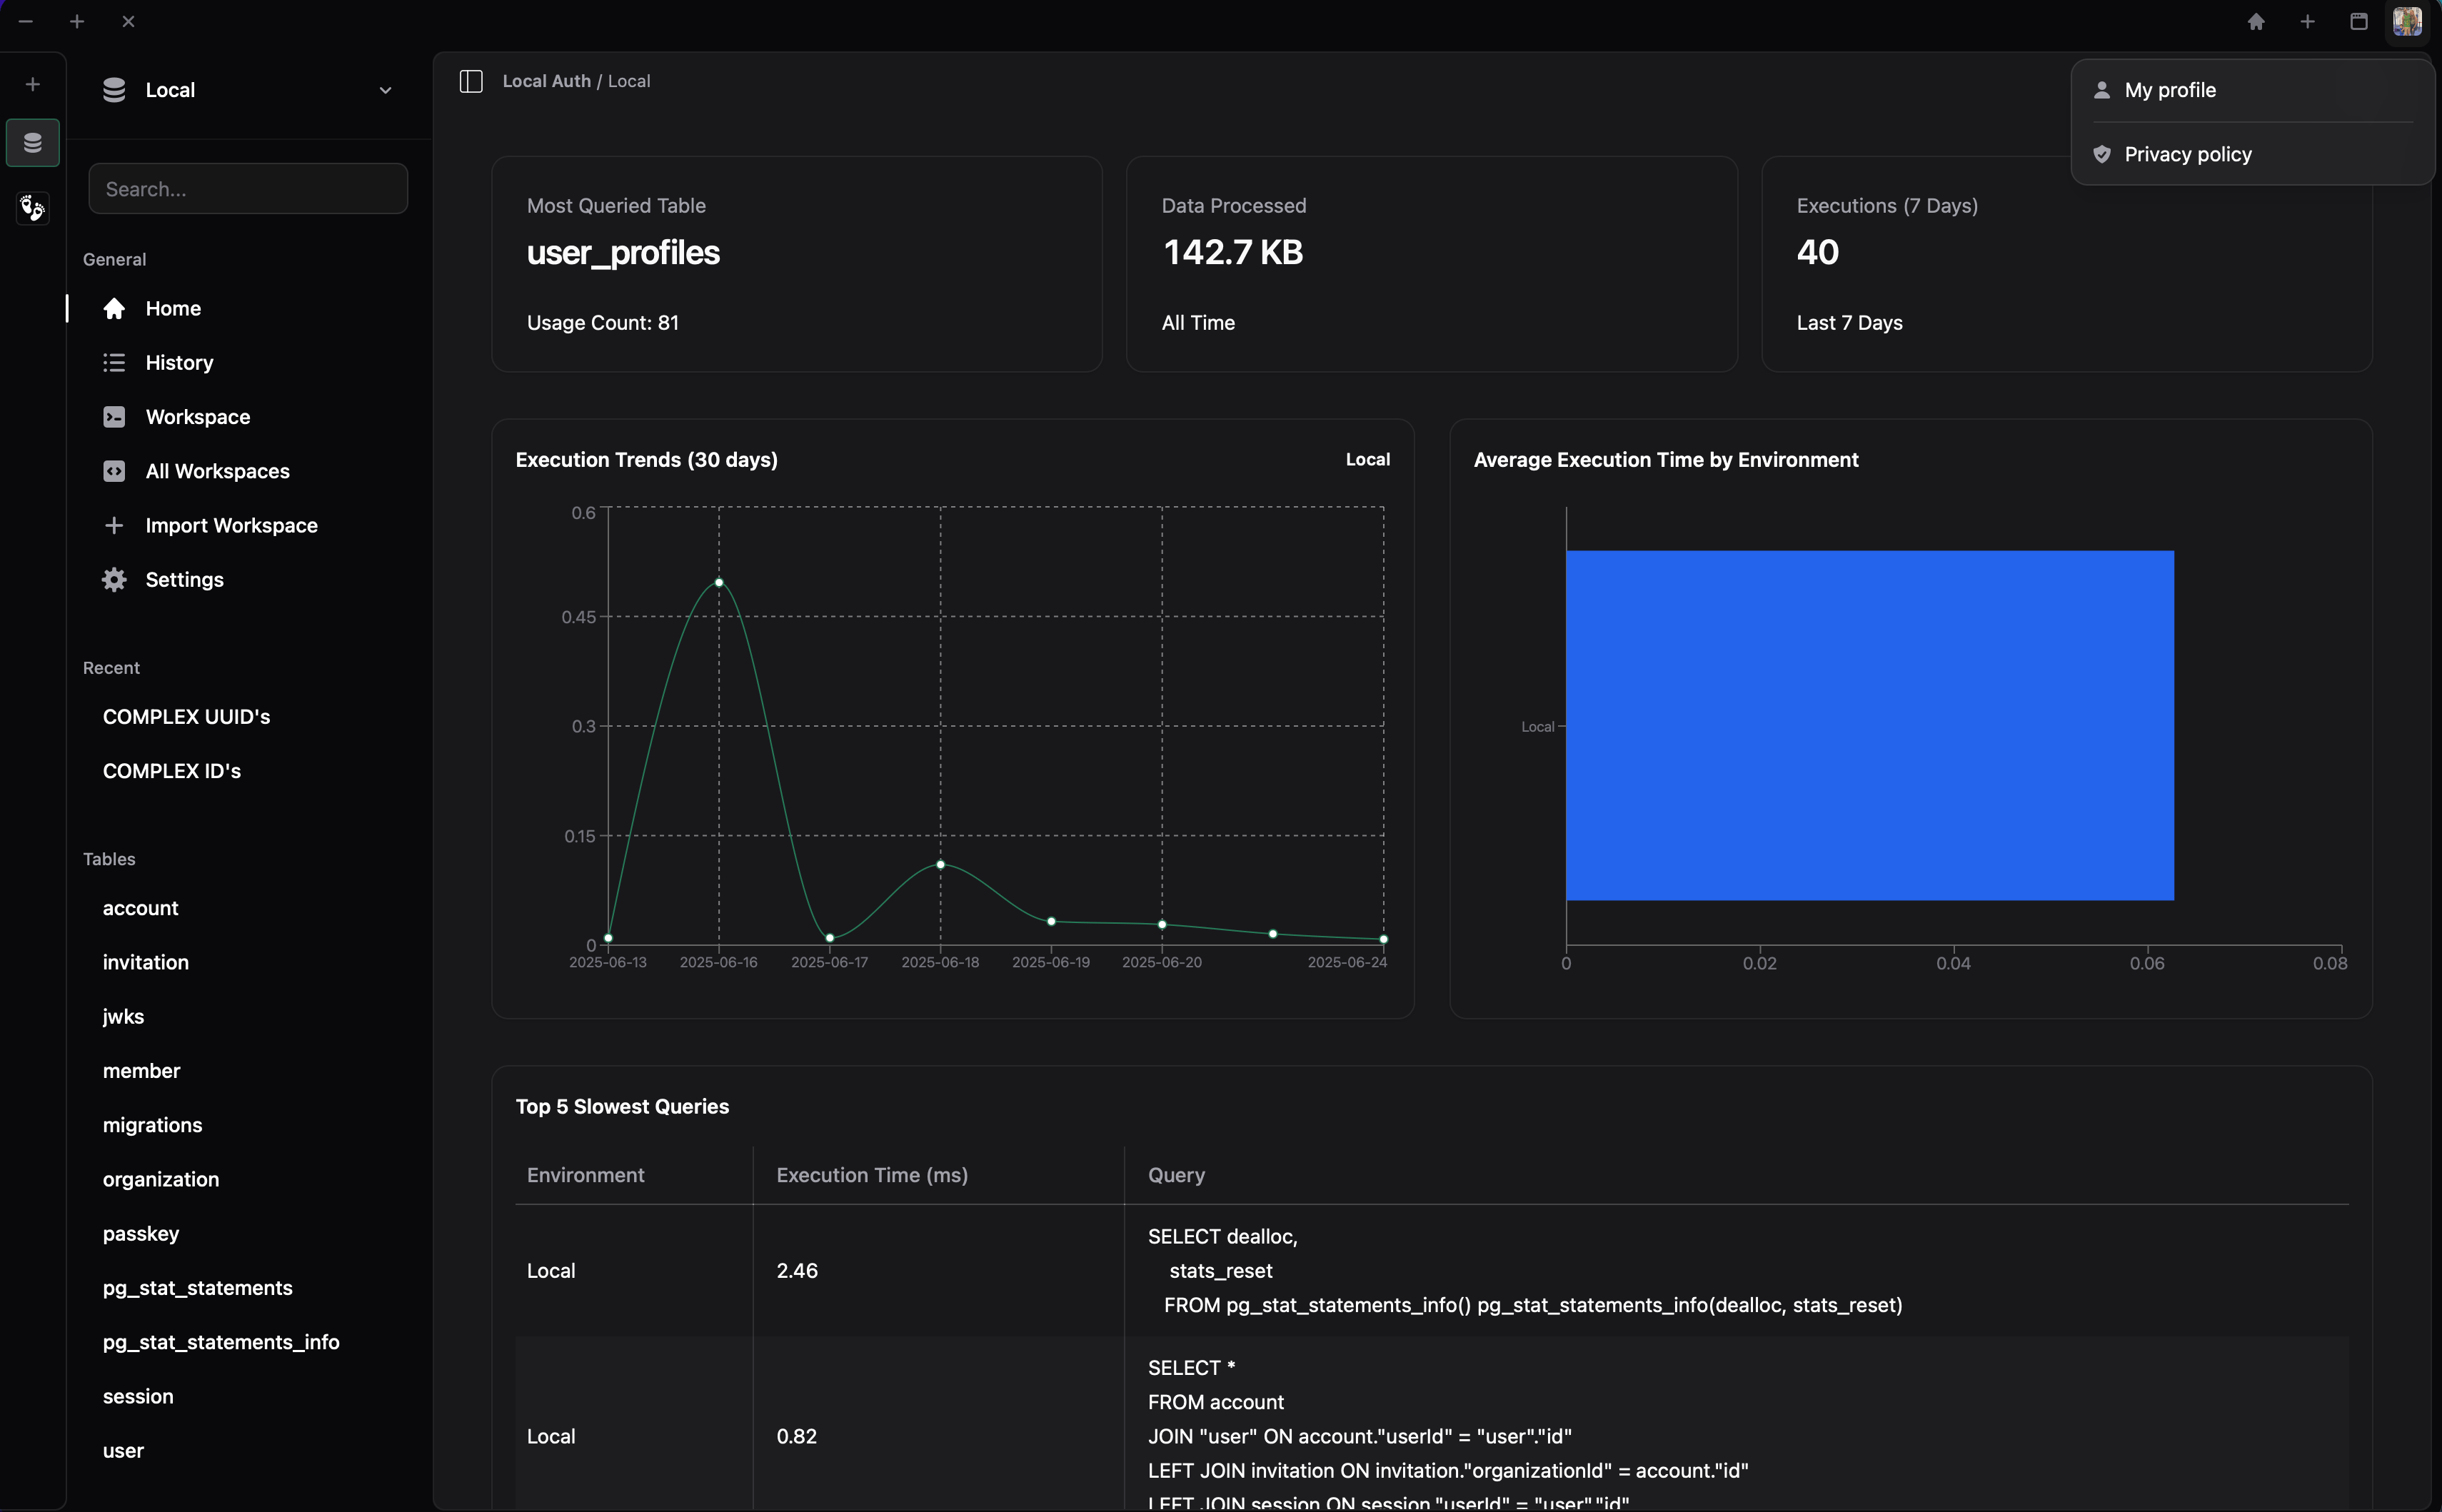Click the database stack icon beside Local
The height and width of the screenshot is (1512, 2442).
[x=114, y=90]
